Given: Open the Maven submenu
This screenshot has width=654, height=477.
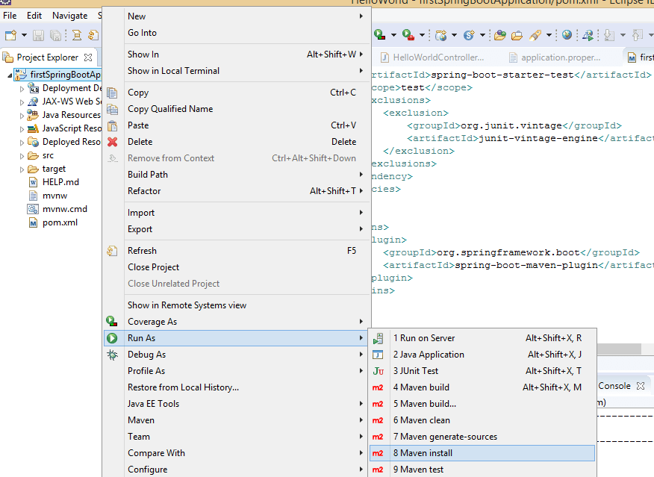Looking at the screenshot, I should pyautogui.click(x=237, y=420).
